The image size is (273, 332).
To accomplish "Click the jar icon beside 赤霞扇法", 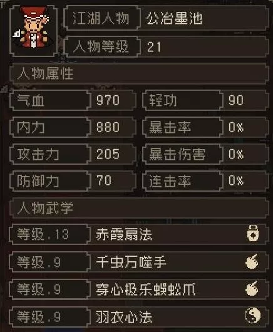I will click(x=253, y=233).
